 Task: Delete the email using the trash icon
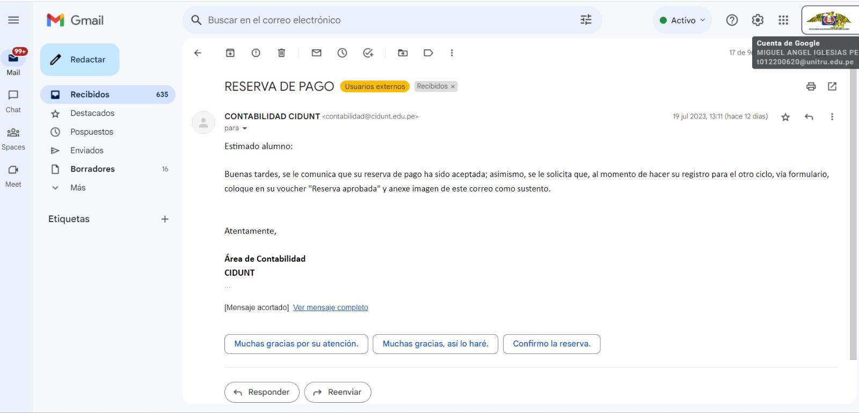tap(281, 53)
